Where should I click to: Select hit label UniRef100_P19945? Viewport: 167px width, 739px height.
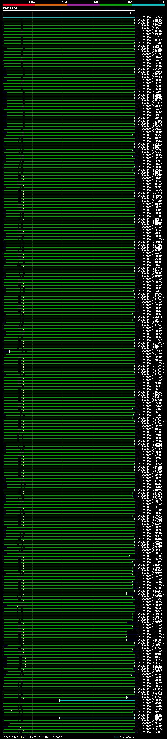click(x=150, y=395)
